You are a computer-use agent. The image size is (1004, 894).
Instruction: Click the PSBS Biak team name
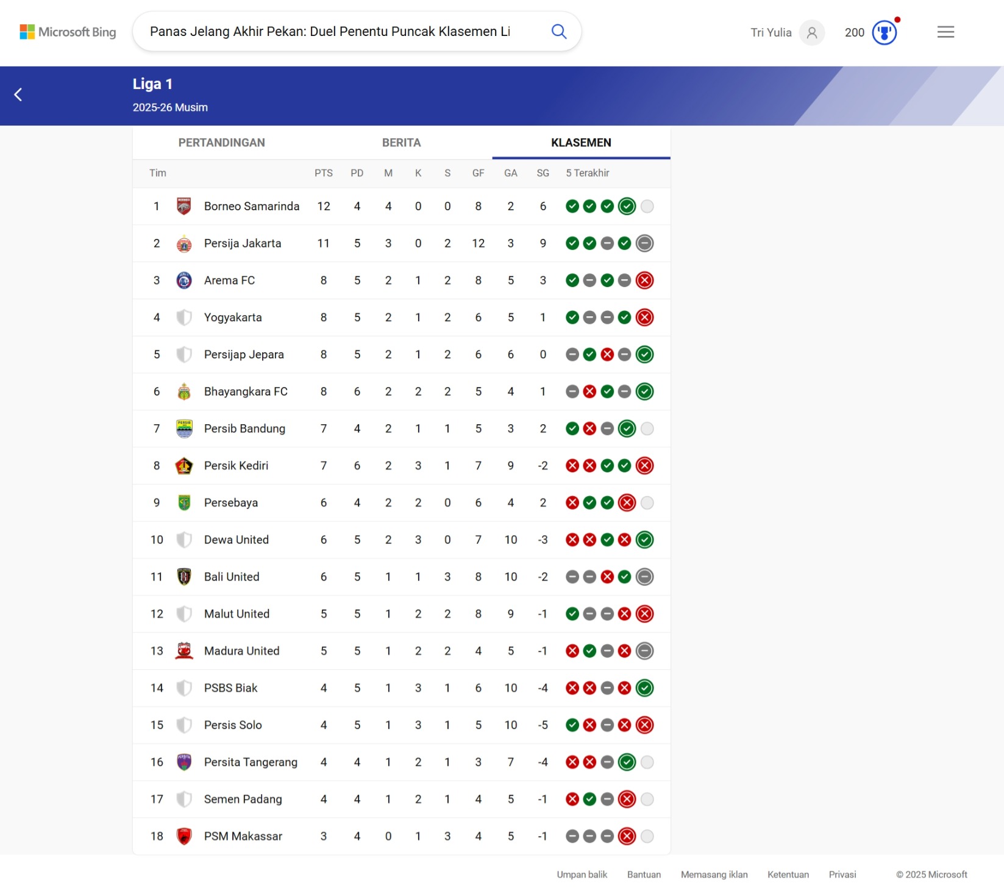230,688
